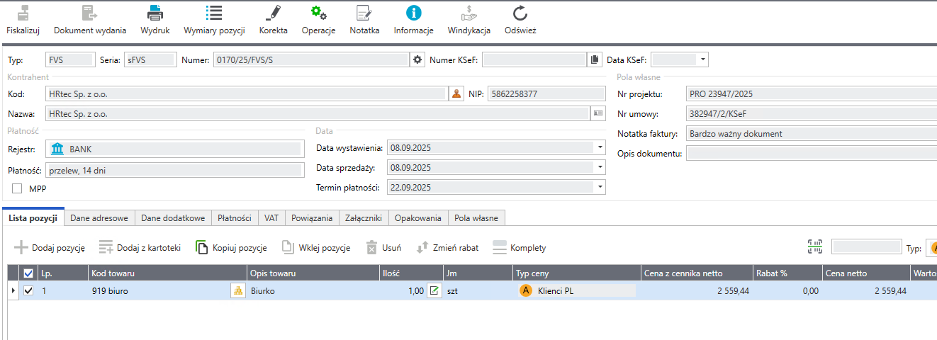Toggle select-all checkbox in table header

point(28,273)
